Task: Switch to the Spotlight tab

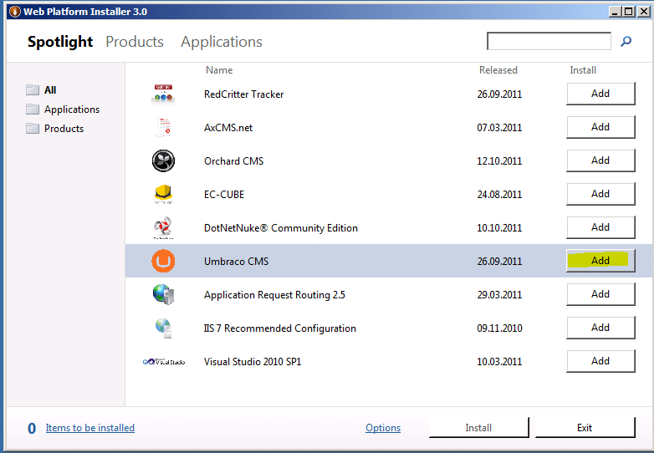Action: point(60,42)
